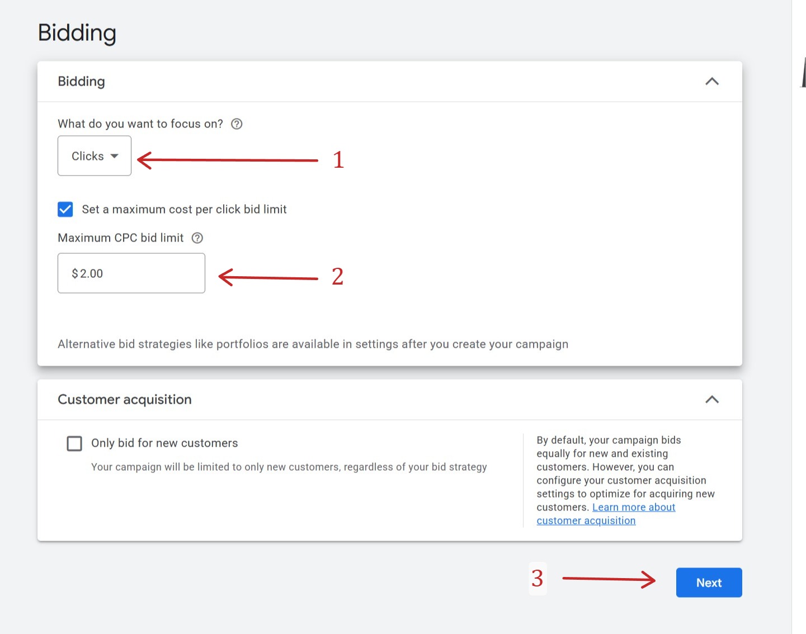This screenshot has width=806, height=634.
Task: Click the 'limited to only new customers' description
Action: pos(289,467)
